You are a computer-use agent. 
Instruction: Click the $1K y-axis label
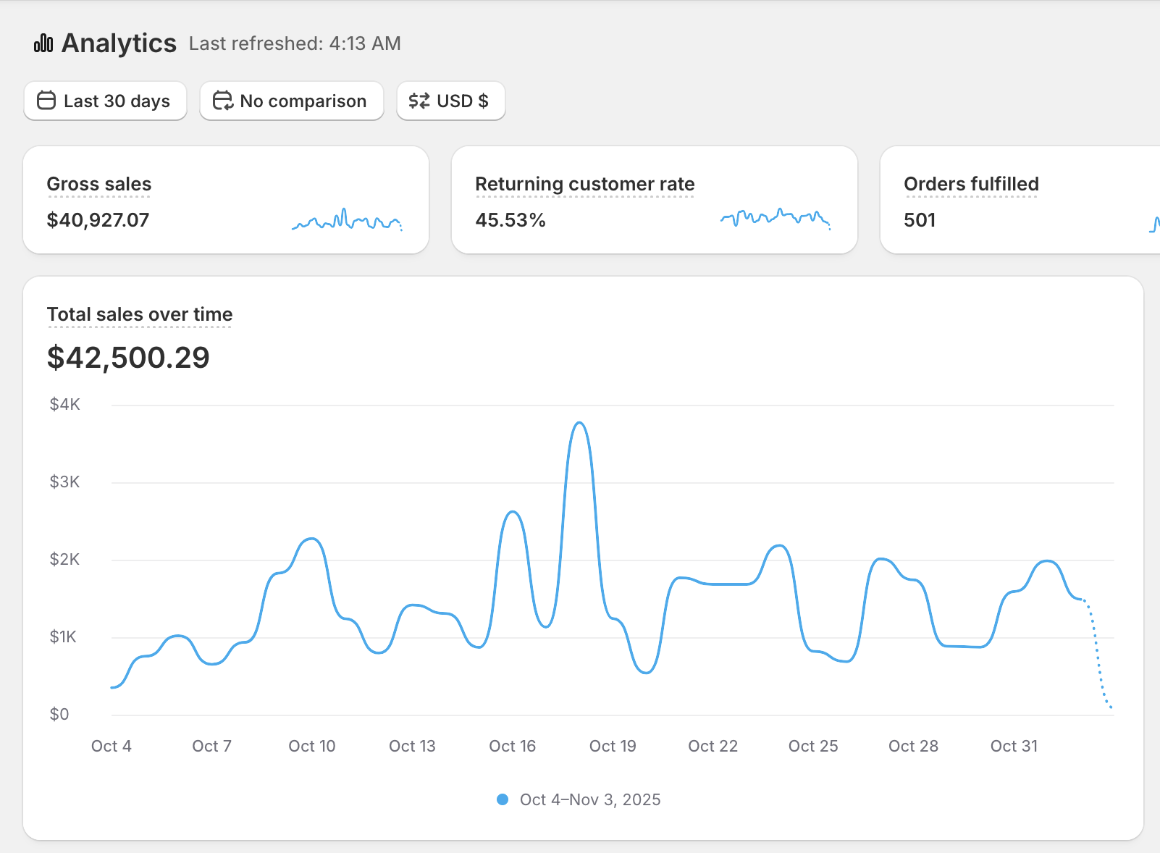tap(64, 636)
